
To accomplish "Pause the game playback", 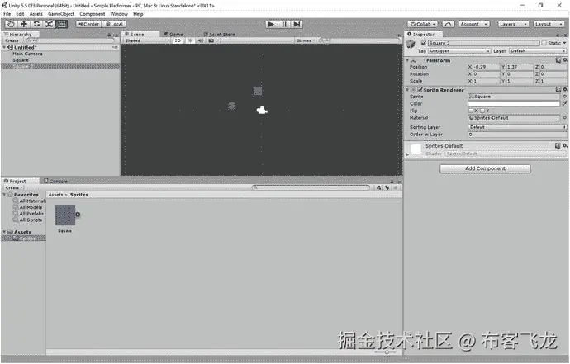I will click(284, 24).
